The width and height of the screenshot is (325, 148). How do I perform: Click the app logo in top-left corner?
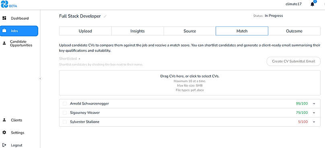click(4, 4)
